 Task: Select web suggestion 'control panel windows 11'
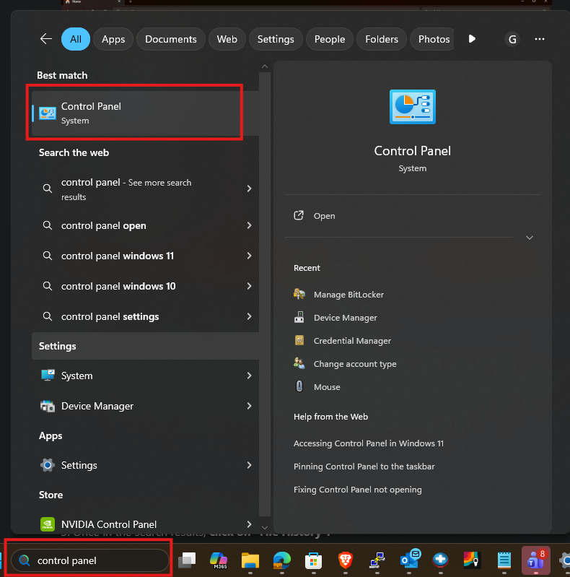[x=118, y=256]
